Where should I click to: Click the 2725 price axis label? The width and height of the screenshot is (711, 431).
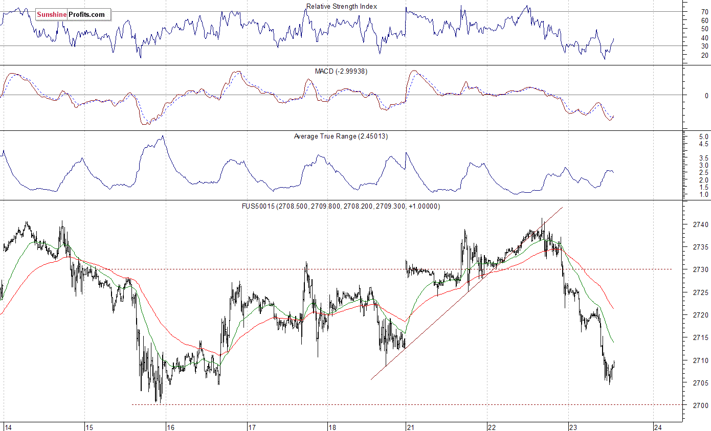click(700, 292)
